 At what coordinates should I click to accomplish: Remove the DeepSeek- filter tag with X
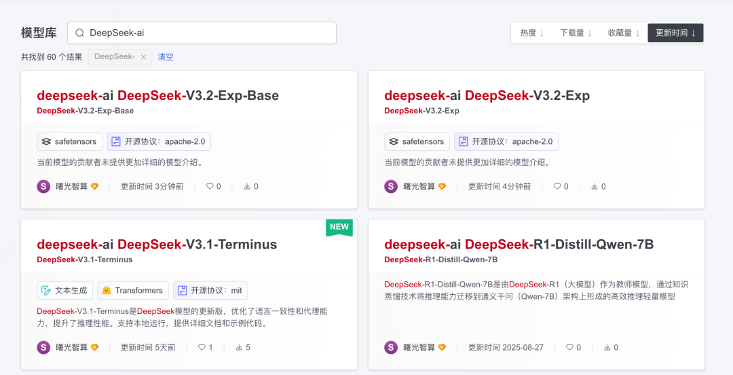(143, 57)
